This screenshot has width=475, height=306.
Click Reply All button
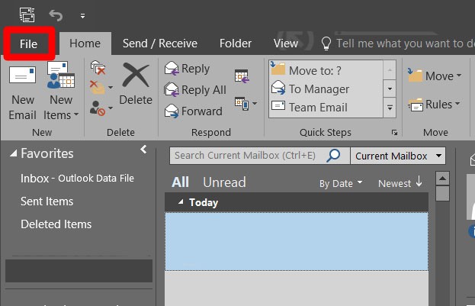(x=195, y=90)
